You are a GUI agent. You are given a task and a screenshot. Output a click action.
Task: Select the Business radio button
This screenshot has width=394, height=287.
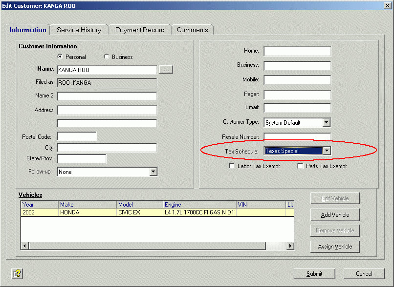coord(107,57)
